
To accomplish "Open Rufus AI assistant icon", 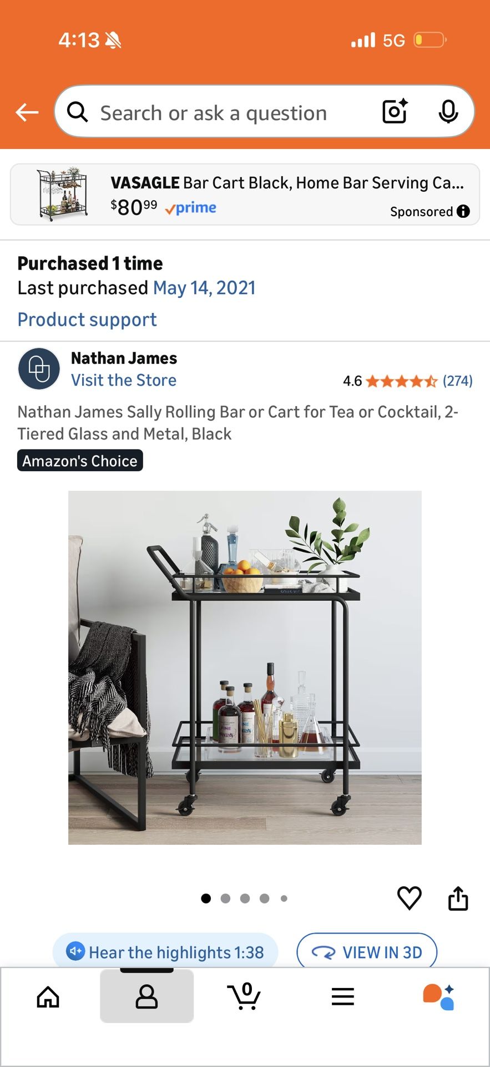I will (x=438, y=996).
